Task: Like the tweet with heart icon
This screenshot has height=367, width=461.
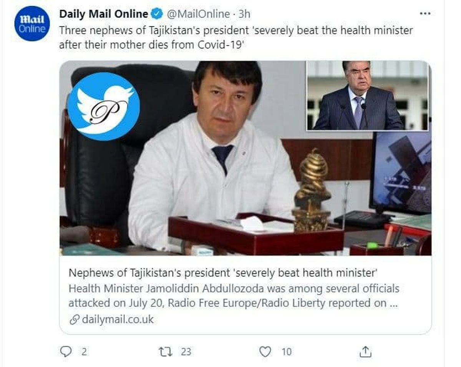Action: [265, 351]
